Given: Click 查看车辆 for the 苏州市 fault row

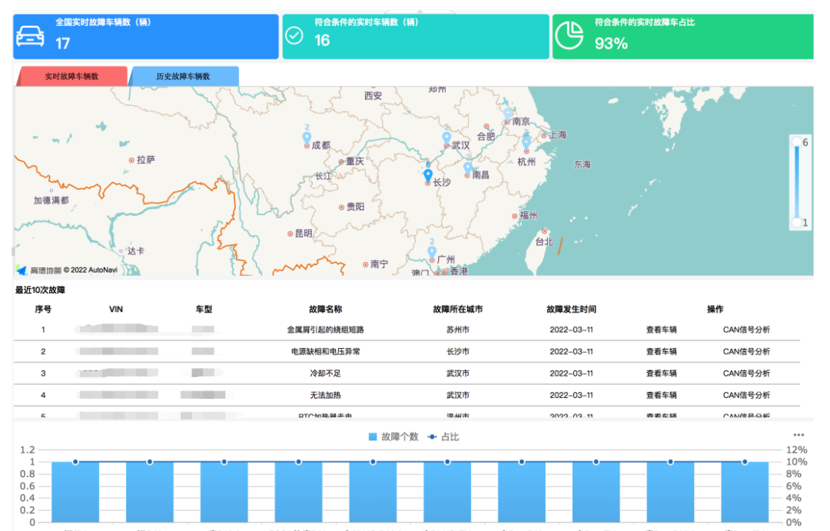Looking at the screenshot, I should (x=661, y=330).
